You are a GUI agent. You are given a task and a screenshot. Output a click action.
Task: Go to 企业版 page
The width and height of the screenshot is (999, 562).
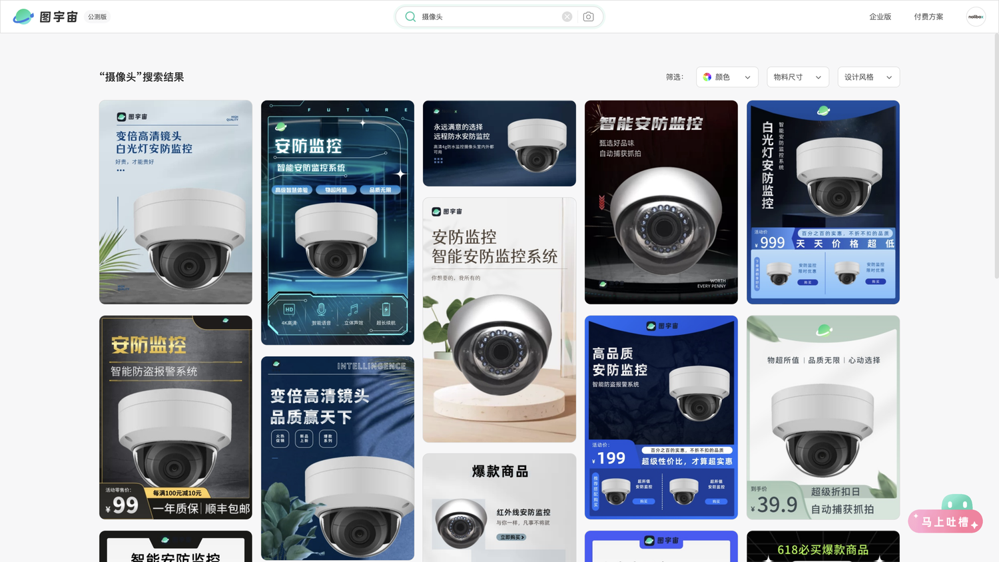pyautogui.click(x=880, y=17)
